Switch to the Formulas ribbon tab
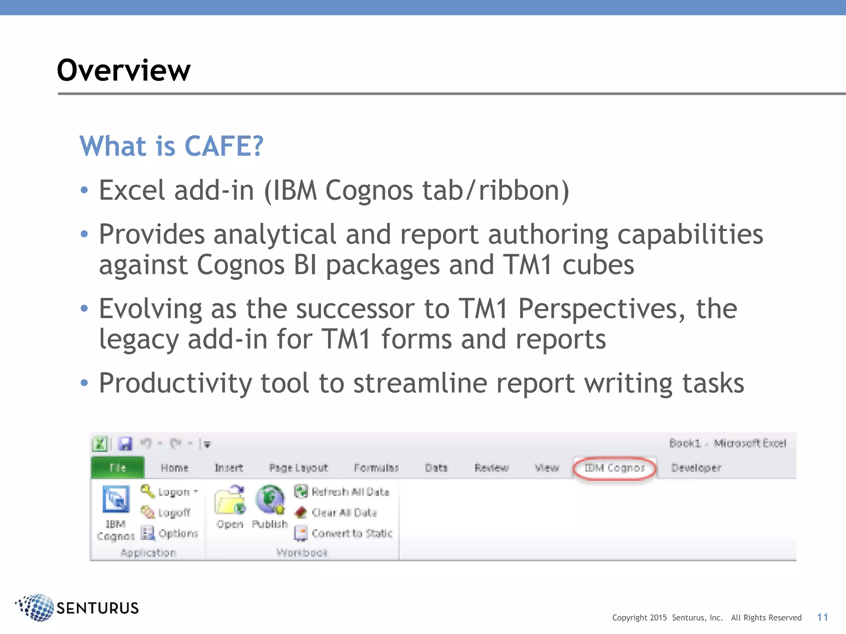This screenshot has height=634, width=846. [376, 468]
